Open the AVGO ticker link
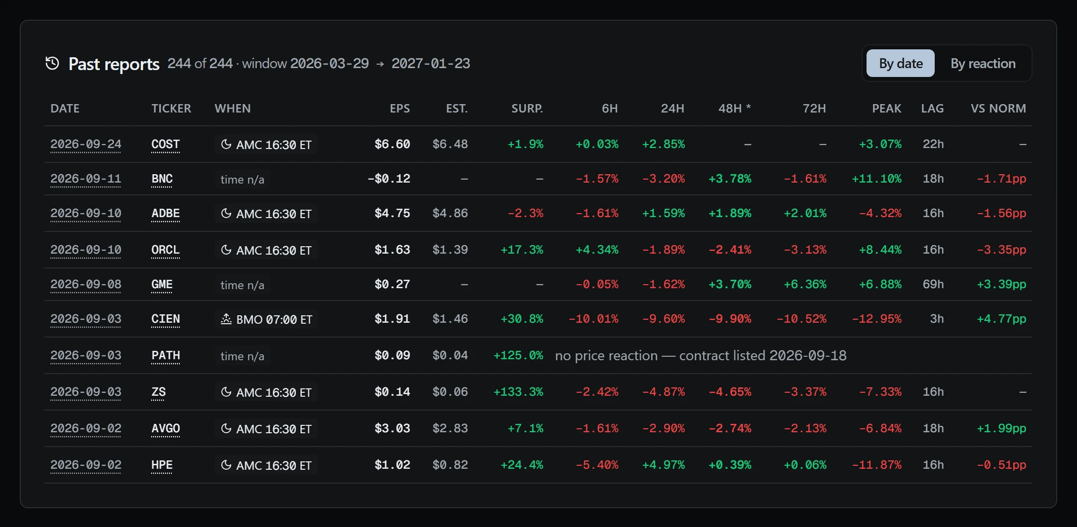This screenshot has height=527, width=1077. tap(166, 429)
